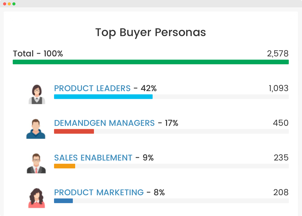The image size is (302, 216).
Task: Click the cyan Product Leaders bar
Action: click(x=103, y=97)
